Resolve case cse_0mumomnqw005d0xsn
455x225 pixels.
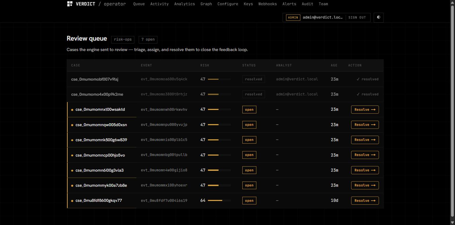365,125
